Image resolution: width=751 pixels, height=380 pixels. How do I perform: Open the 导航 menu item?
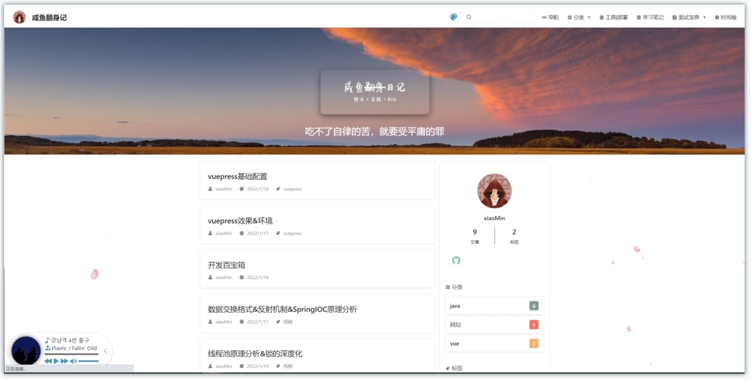550,17
